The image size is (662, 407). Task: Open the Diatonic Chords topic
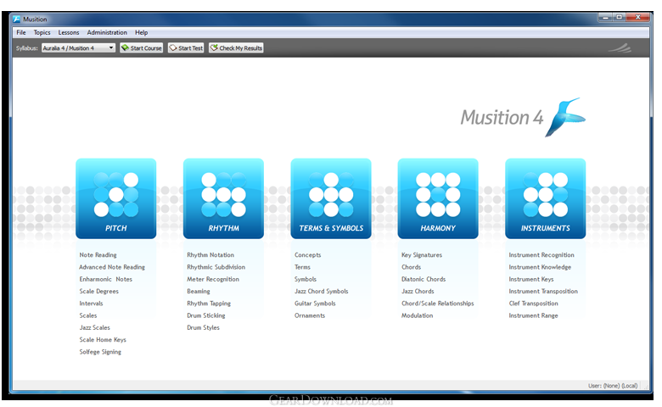click(424, 279)
